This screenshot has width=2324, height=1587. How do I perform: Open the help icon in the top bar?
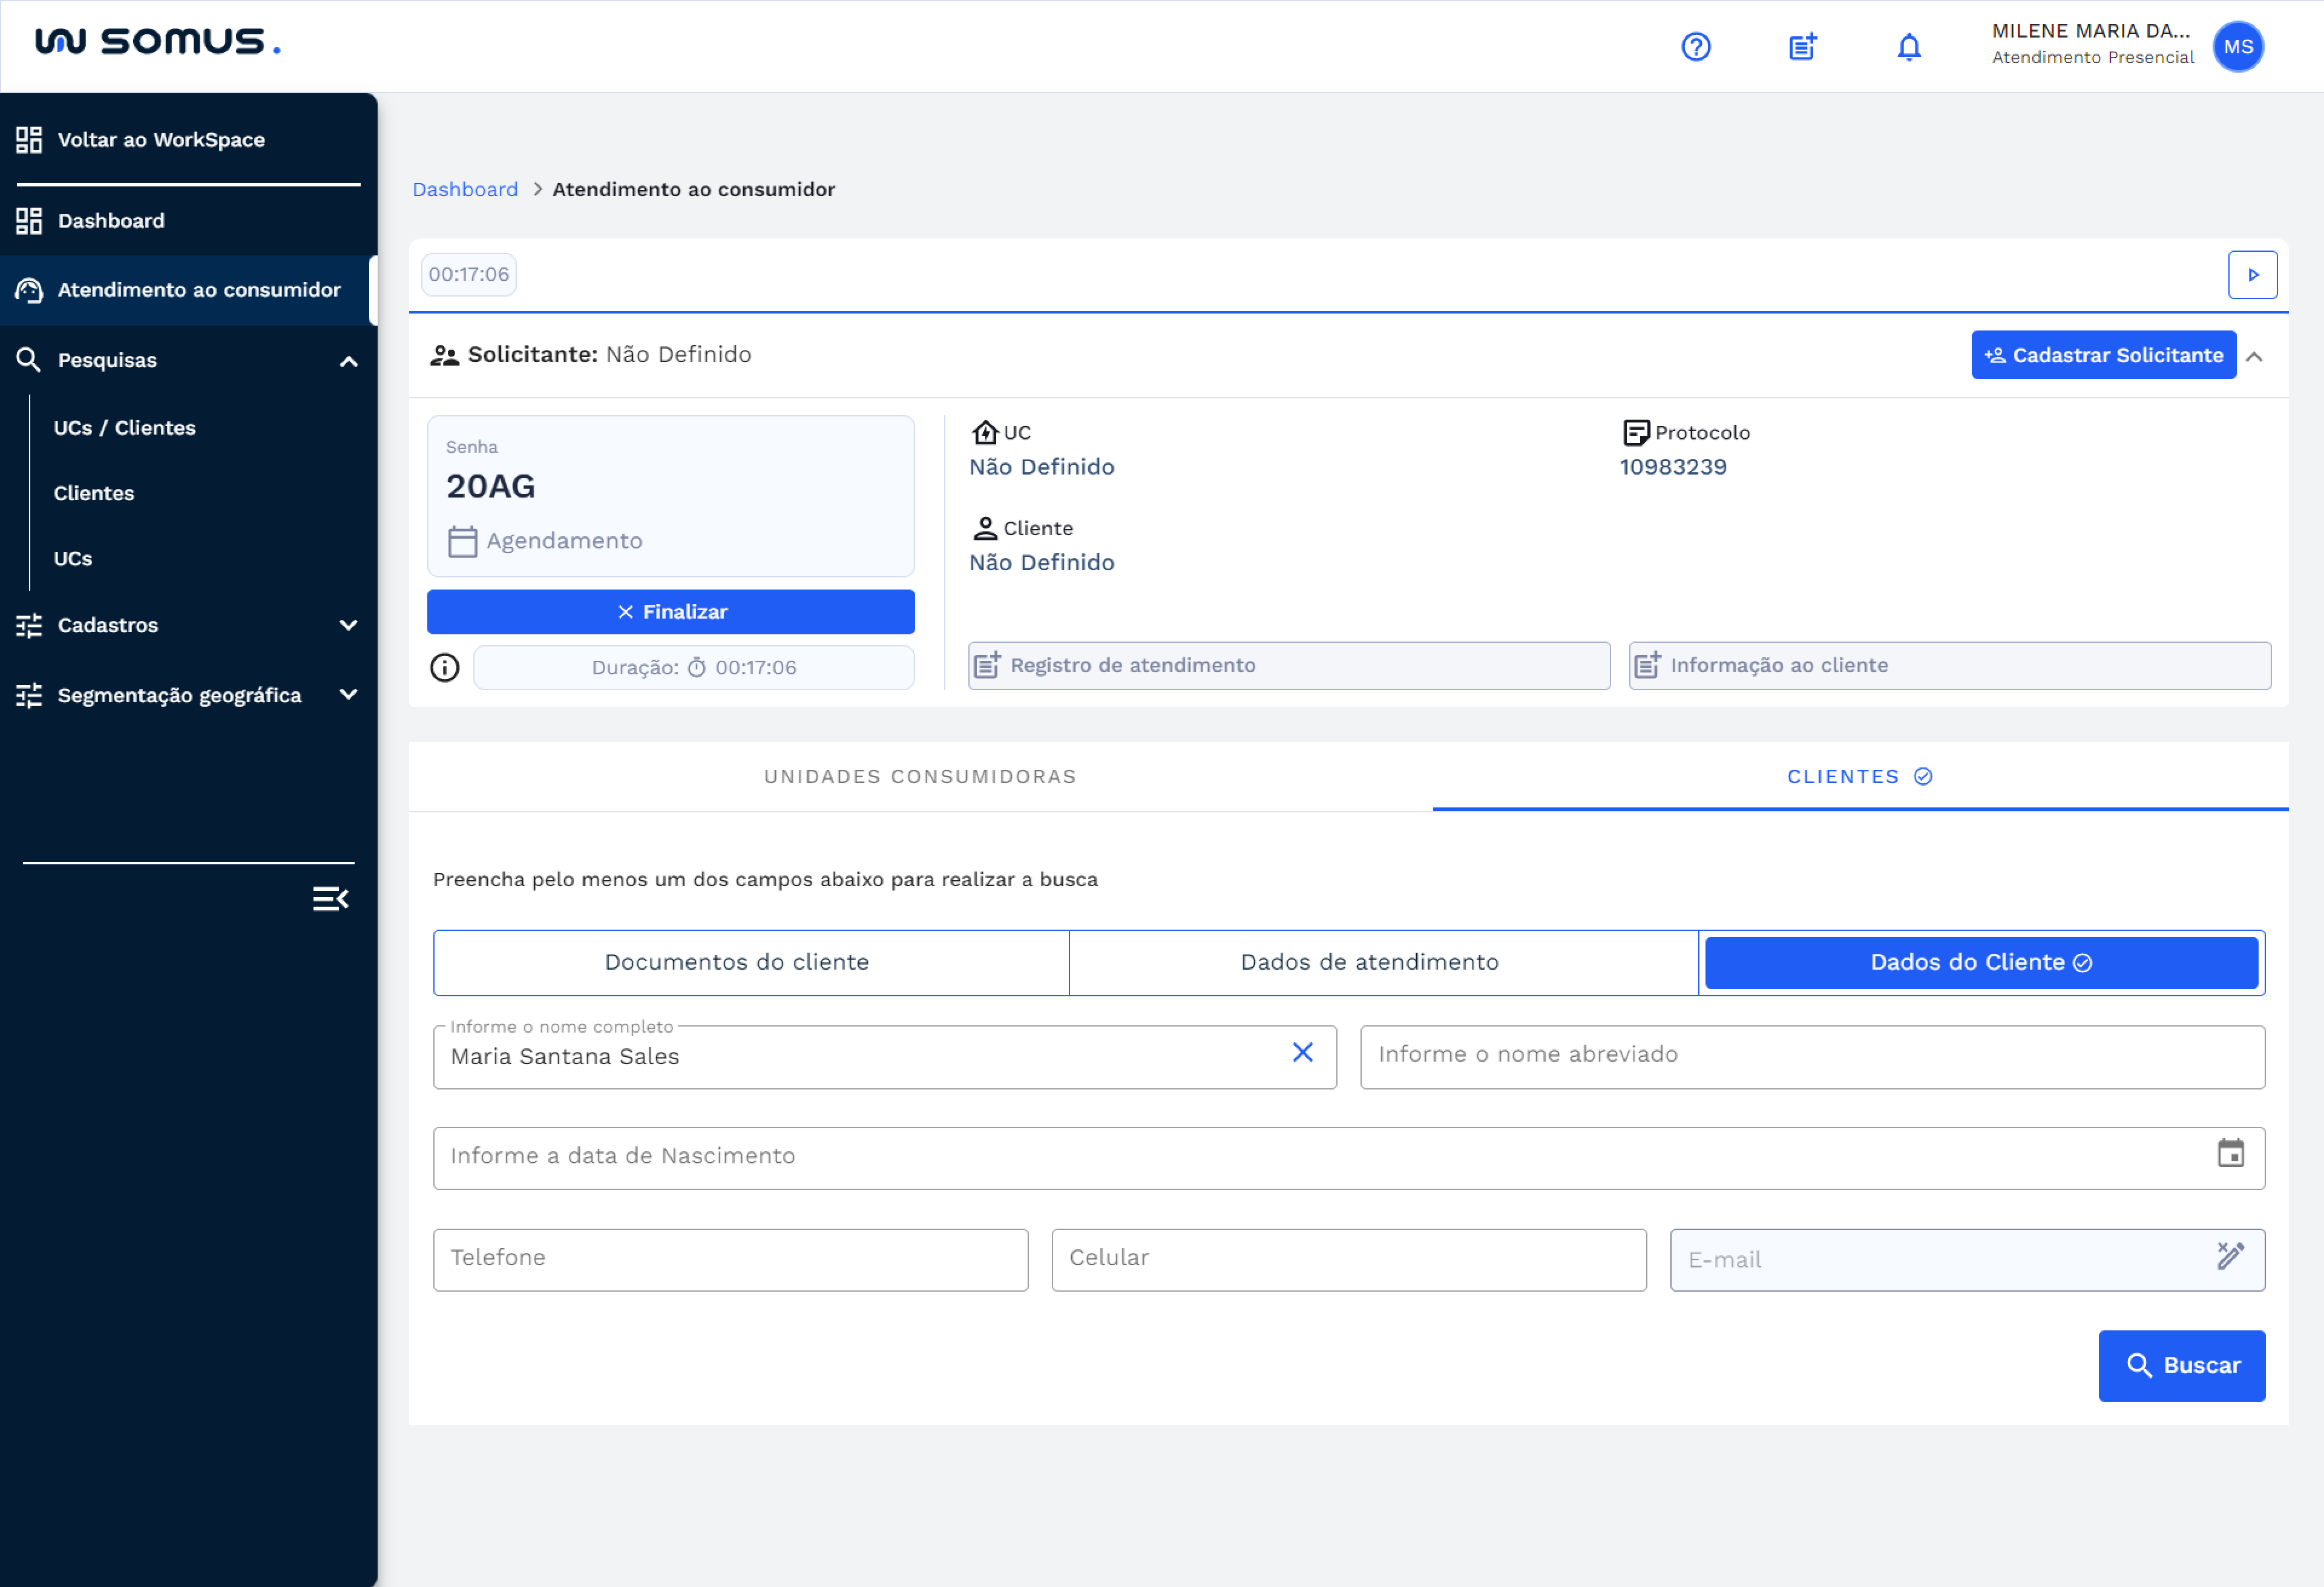[x=1695, y=46]
